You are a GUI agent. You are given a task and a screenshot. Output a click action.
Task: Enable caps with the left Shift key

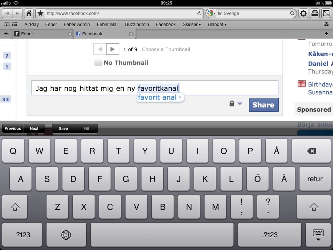[15, 207]
